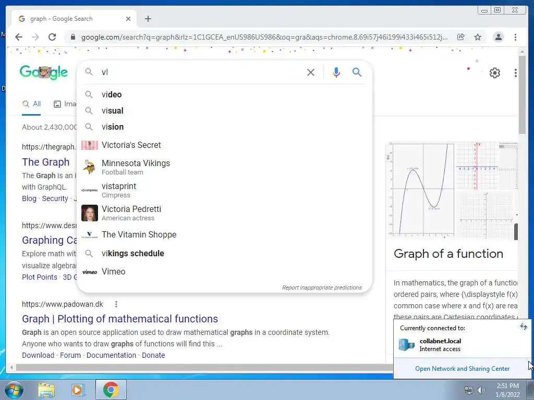534x400 pixels.
Task: Open Windows Explorer from taskbar
Action: coord(46,390)
